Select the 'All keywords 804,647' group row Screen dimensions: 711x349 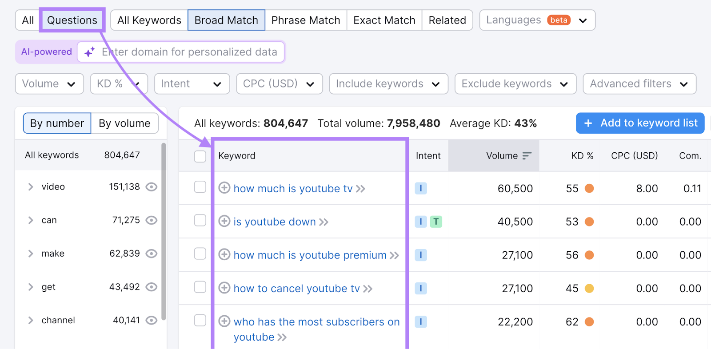click(x=88, y=155)
